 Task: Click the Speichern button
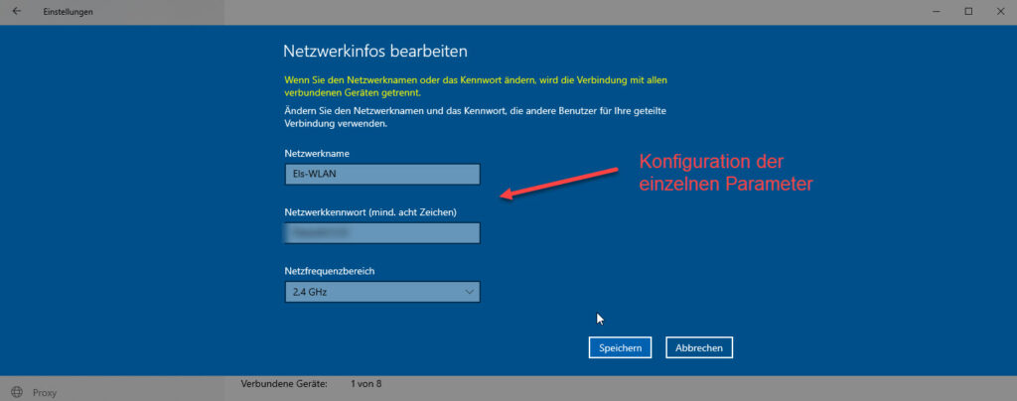pyautogui.click(x=620, y=347)
